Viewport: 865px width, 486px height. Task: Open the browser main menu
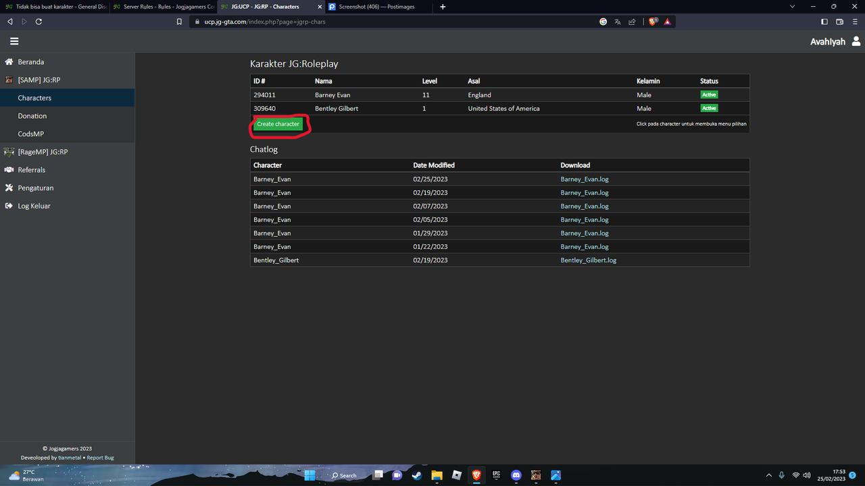856,22
